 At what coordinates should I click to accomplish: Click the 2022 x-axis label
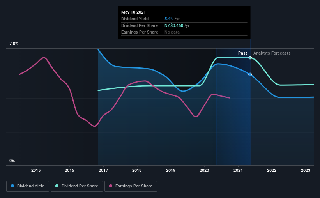point(272,170)
